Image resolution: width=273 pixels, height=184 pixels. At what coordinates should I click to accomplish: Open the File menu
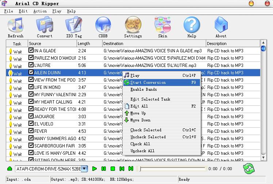click(8, 11)
